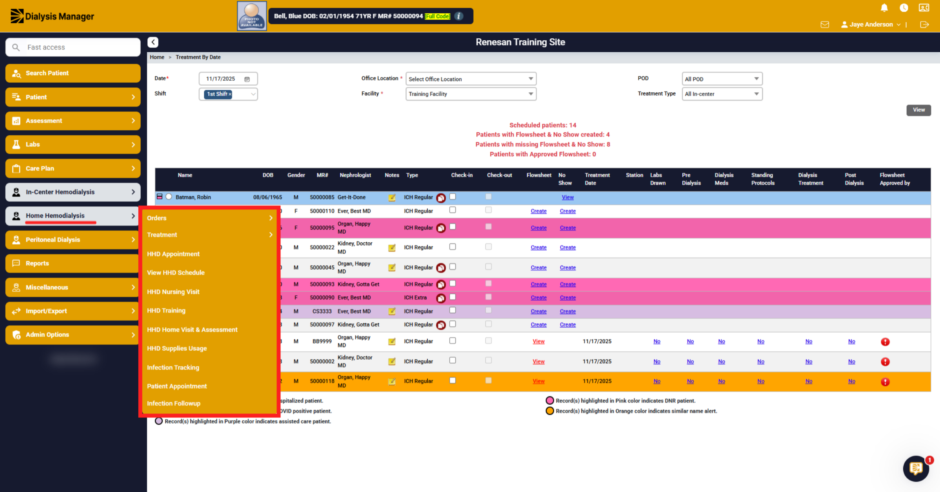
Task: Open the clock history icon
Action: click(x=904, y=8)
